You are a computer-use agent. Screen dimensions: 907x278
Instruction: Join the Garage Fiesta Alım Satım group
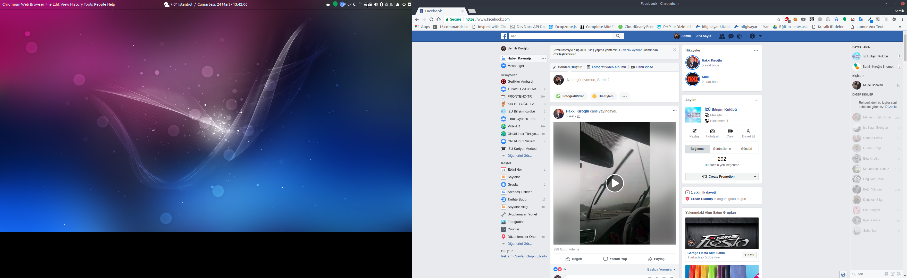(x=749, y=255)
